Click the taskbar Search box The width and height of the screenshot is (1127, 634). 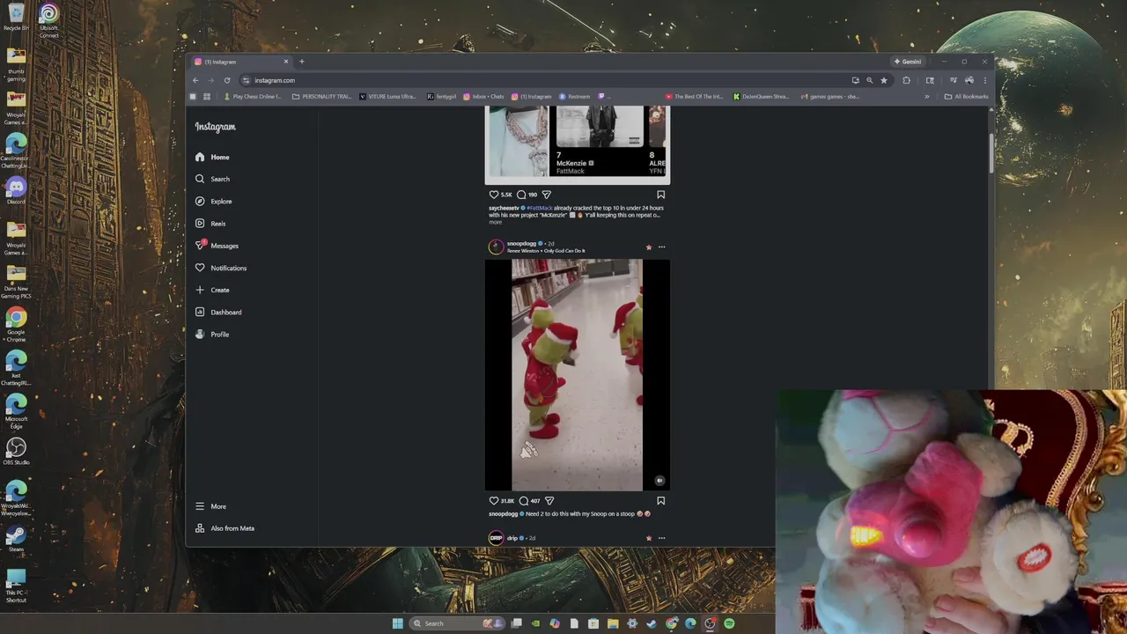pyautogui.click(x=458, y=623)
